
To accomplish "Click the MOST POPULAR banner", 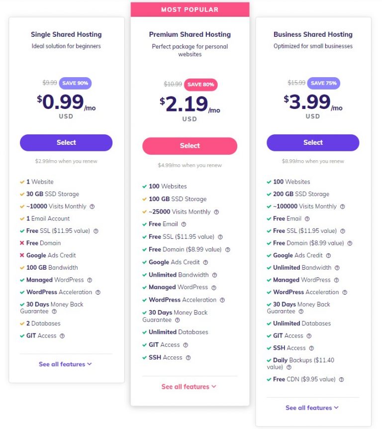I will pos(190,9).
